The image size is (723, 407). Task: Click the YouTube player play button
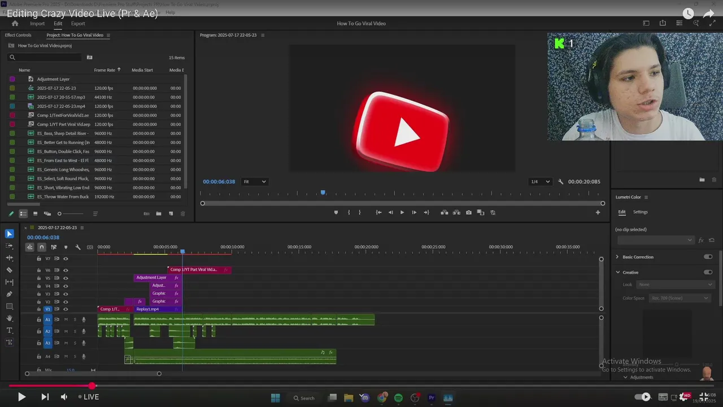point(21,397)
